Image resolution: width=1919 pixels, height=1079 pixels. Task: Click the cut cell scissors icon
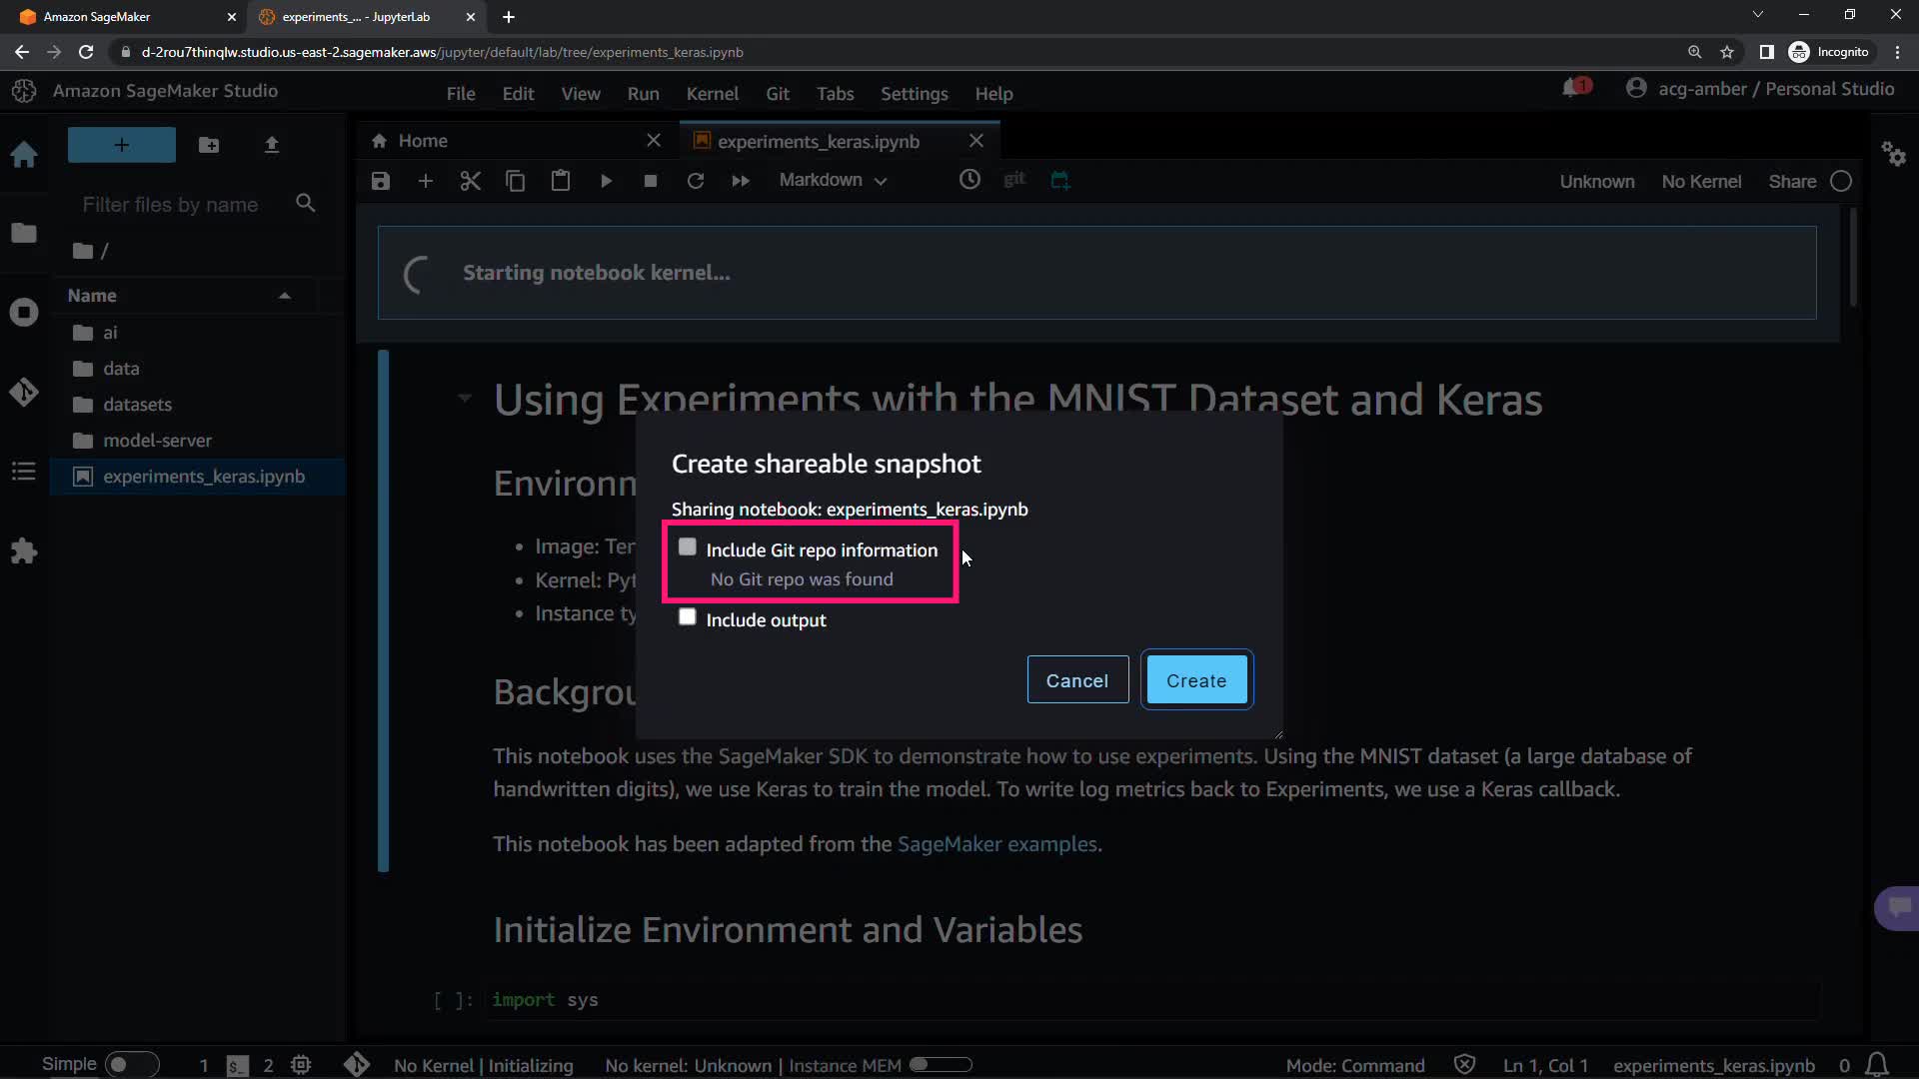pyautogui.click(x=470, y=181)
